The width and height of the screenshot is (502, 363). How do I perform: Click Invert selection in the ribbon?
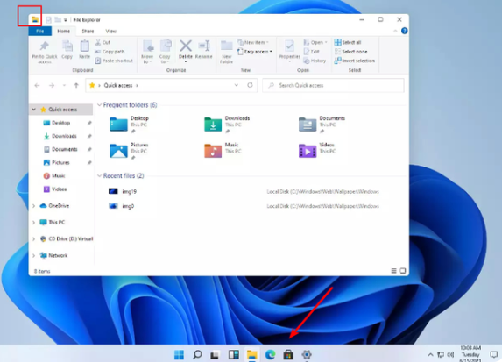(x=355, y=60)
